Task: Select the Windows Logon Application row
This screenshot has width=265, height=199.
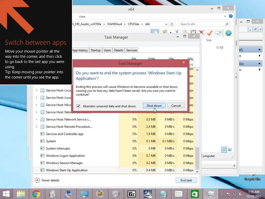Action: 114,156
